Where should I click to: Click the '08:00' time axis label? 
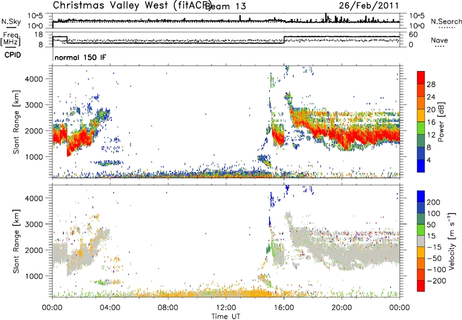click(168, 308)
